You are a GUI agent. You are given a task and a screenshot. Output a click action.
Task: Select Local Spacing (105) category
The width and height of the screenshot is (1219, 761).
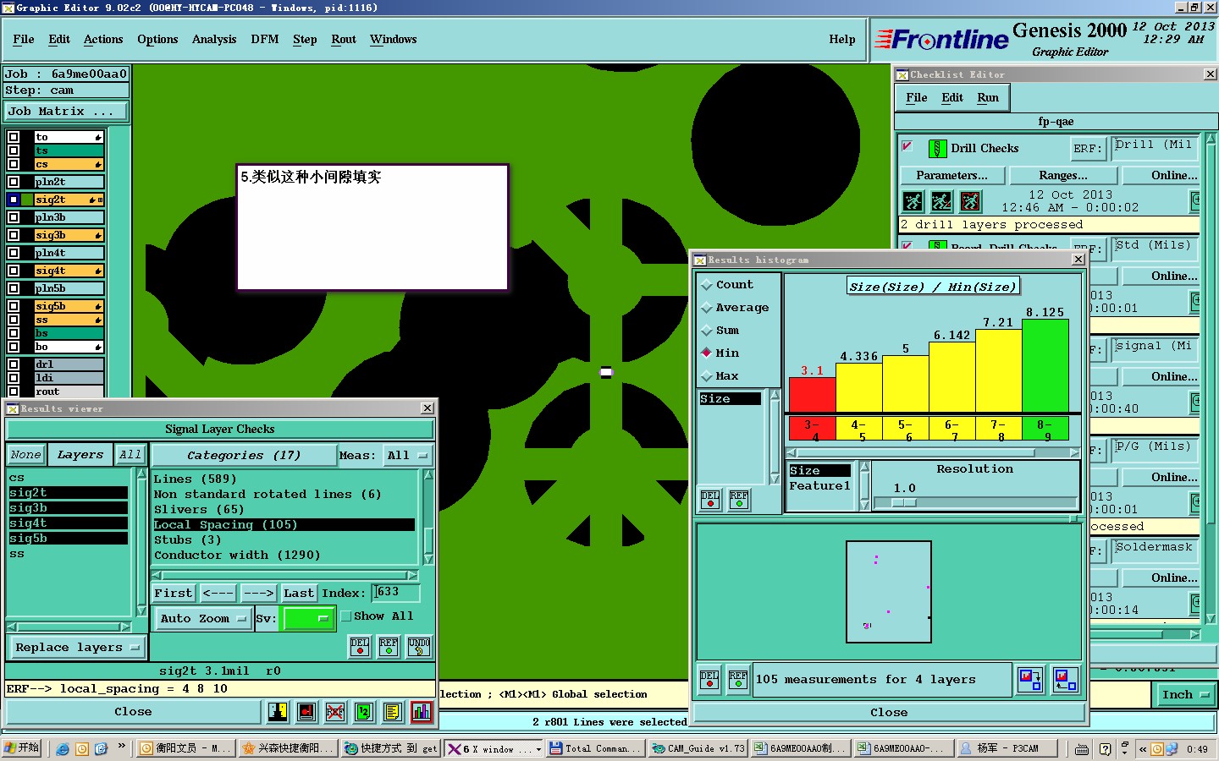point(284,525)
